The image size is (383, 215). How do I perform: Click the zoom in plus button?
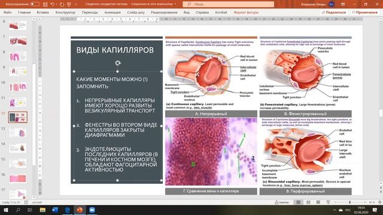pos(365,202)
